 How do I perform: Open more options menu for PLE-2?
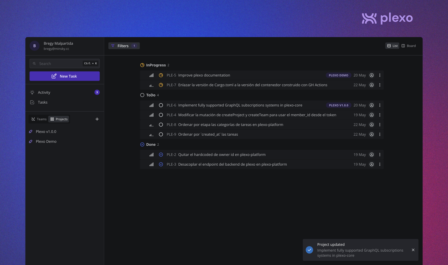380,155
